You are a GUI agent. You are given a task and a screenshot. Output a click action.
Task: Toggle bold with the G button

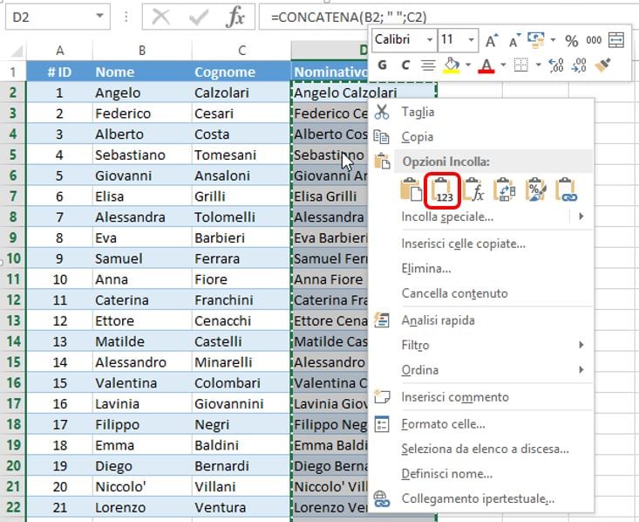(382, 65)
